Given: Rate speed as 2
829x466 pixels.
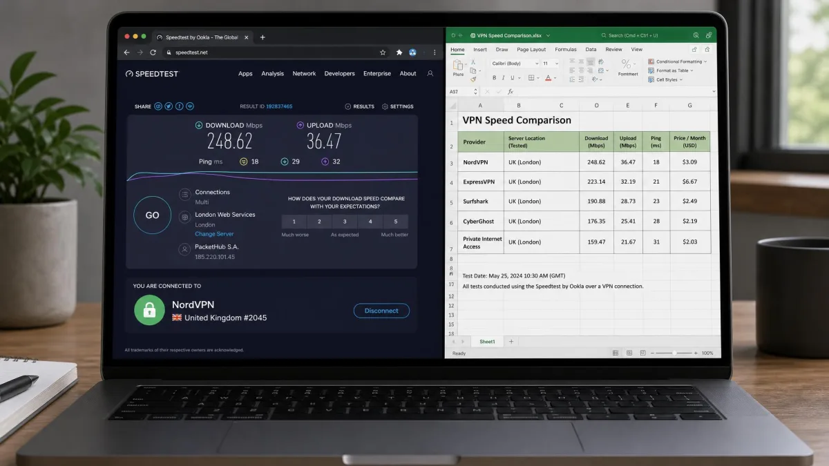Looking at the screenshot, I should [x=319, y=222].
